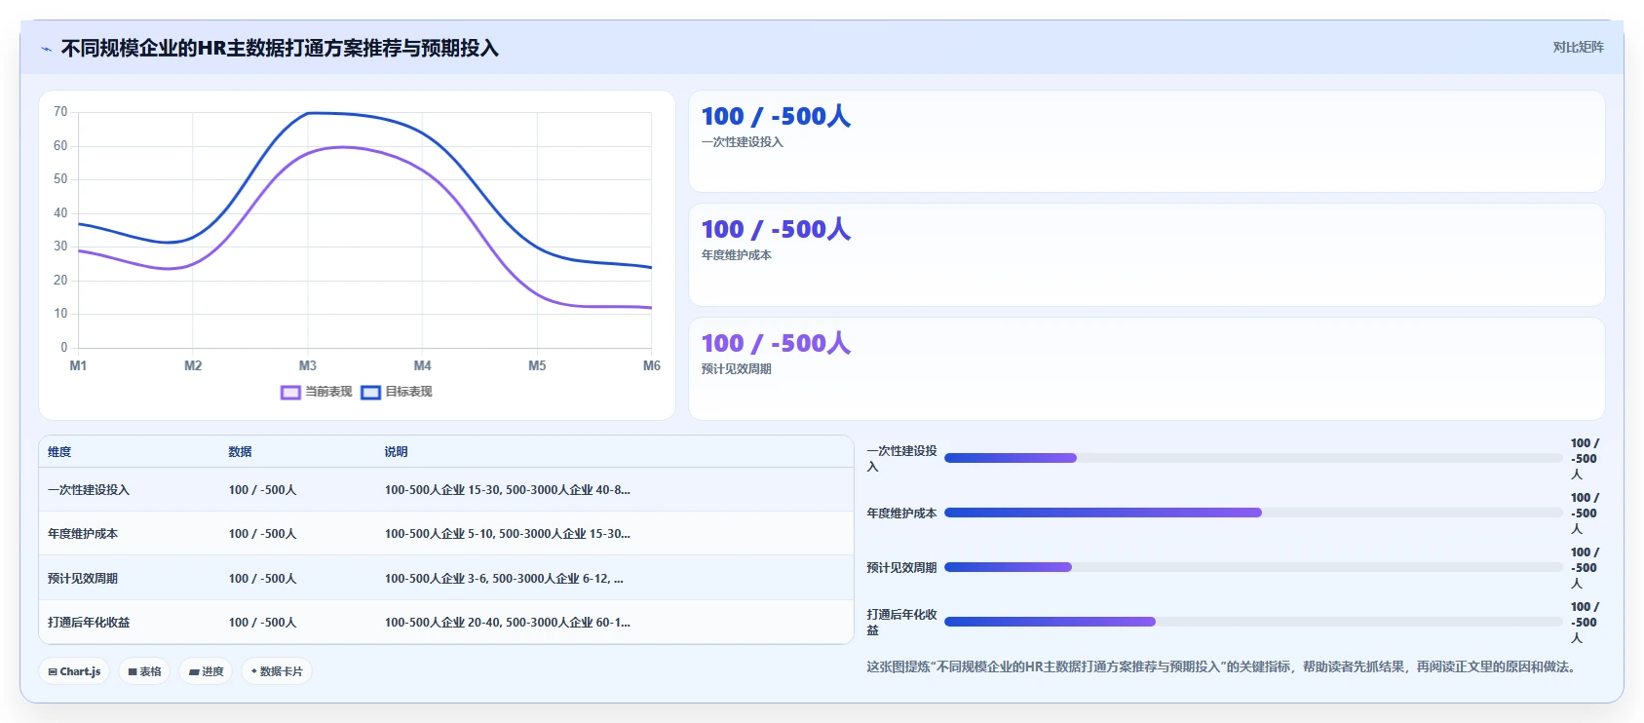This screenshot has width=1644, height=723.
Task: Toggle the 当前表现 legend swatch
Action: click(290, 392)
